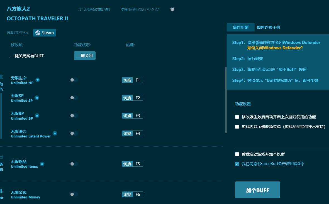329x204 pixels.
Task: Click the F1 hotkey field
Action: pyautogui.click(x=138, y=80)
